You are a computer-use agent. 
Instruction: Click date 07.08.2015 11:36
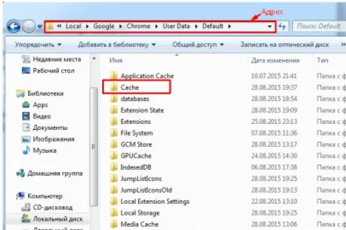coord(274,133)
